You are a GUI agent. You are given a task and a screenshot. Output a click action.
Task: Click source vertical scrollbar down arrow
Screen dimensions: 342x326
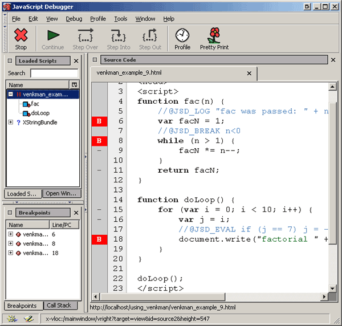pos(332,288)
